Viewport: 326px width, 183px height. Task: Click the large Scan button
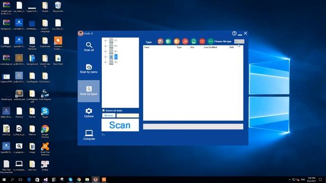(120, 125)
